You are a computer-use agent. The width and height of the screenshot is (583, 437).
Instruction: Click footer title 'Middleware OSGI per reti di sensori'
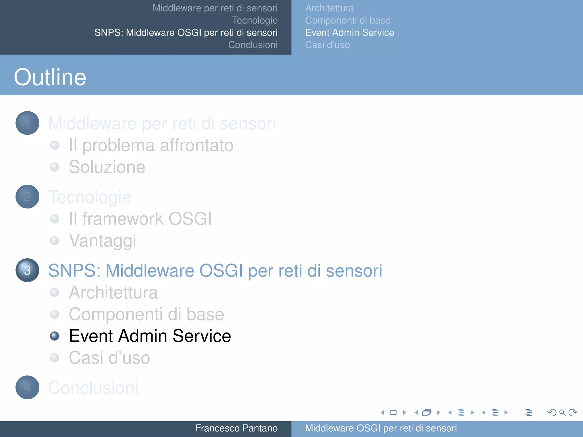(381, 428)
